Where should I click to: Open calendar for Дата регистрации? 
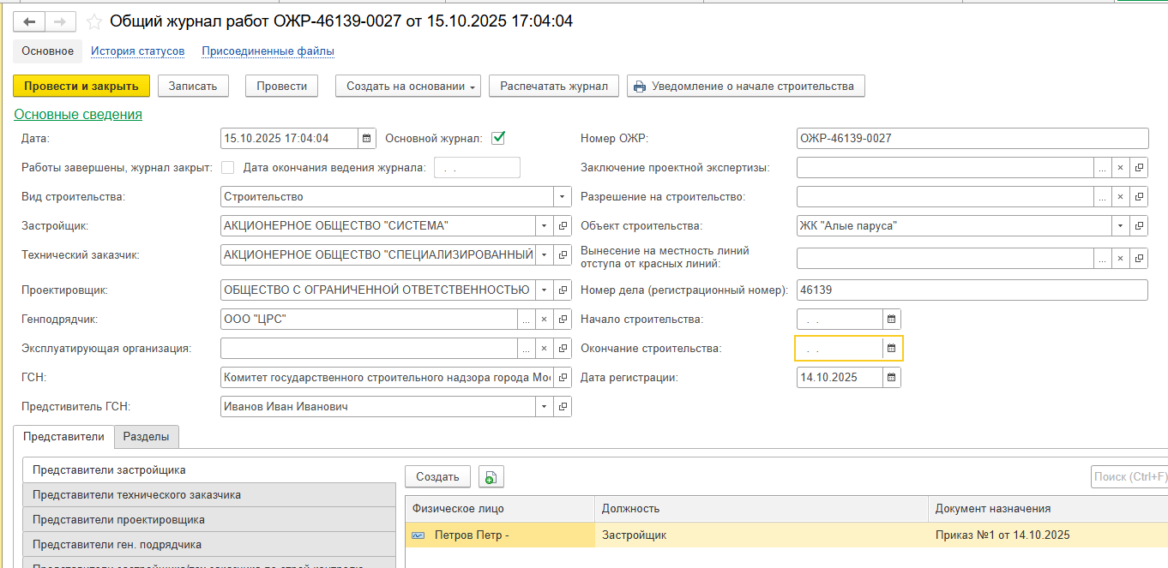pyautogui.click(x=892, y=378)
